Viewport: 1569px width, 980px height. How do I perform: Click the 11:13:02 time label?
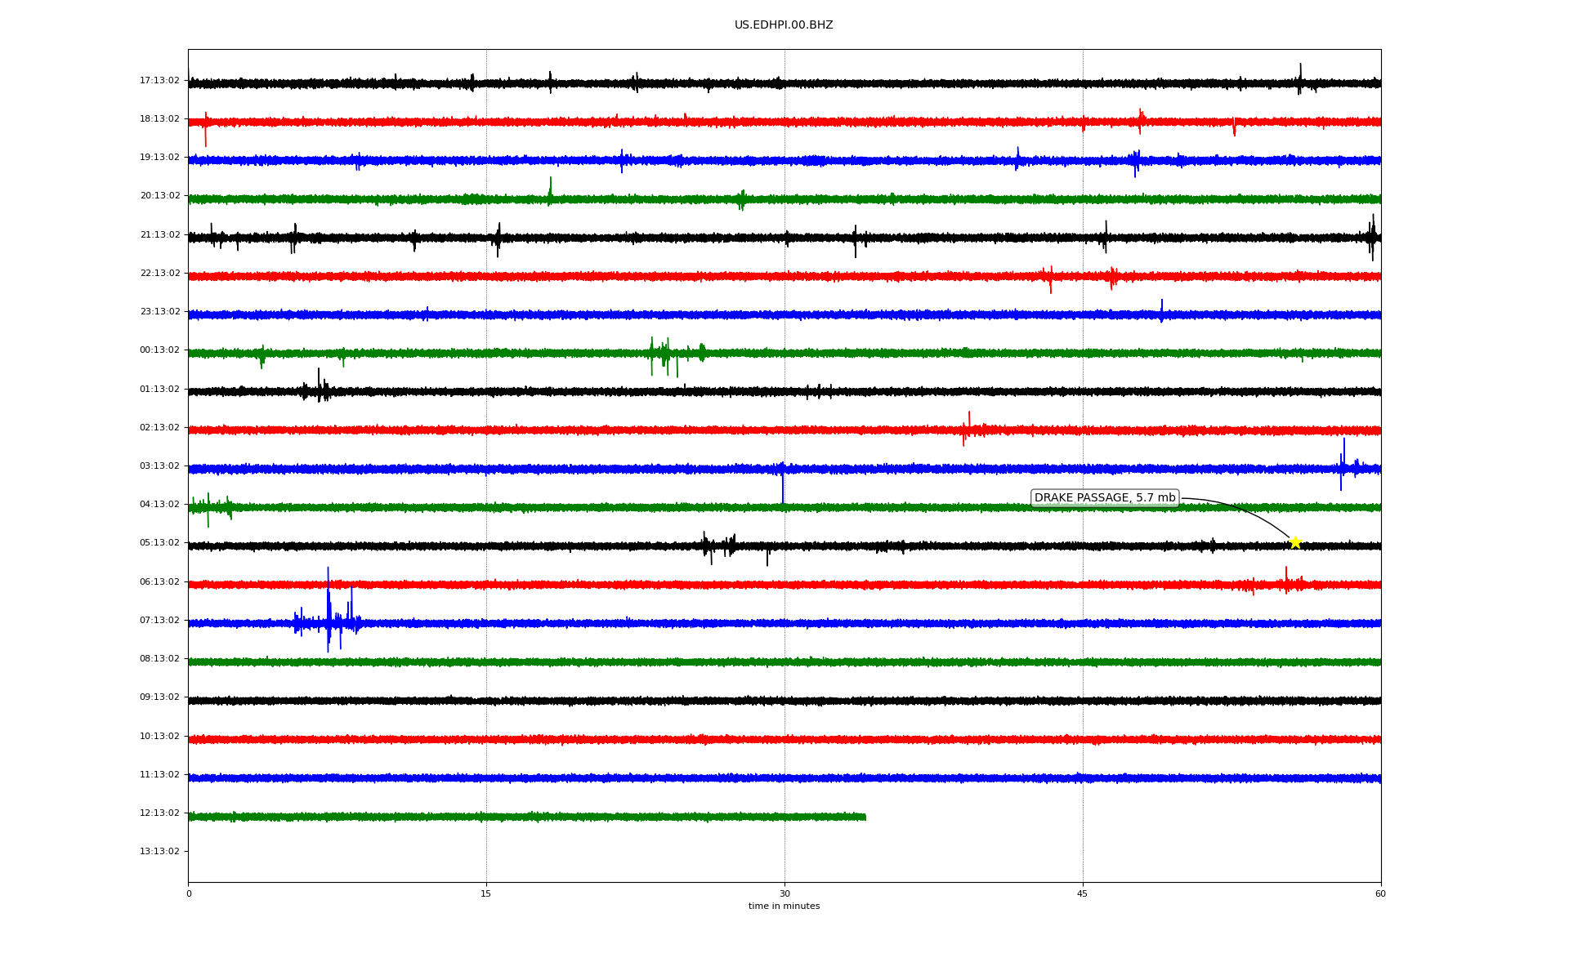(159, 775)
